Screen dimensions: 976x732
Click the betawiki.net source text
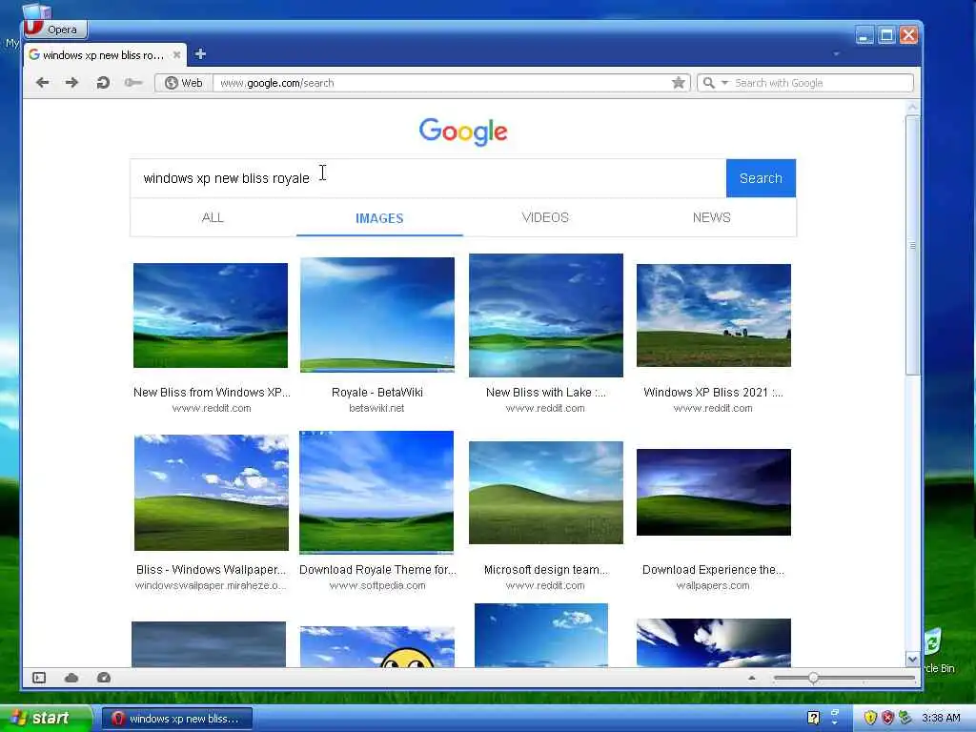click(x=376, y=408)
